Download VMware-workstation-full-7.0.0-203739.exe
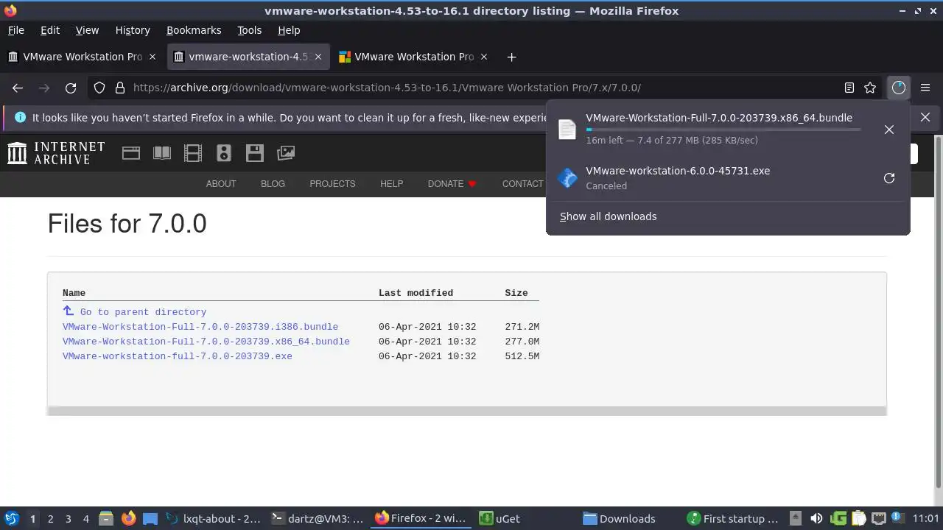943x530 pixels. pos(178,356)
